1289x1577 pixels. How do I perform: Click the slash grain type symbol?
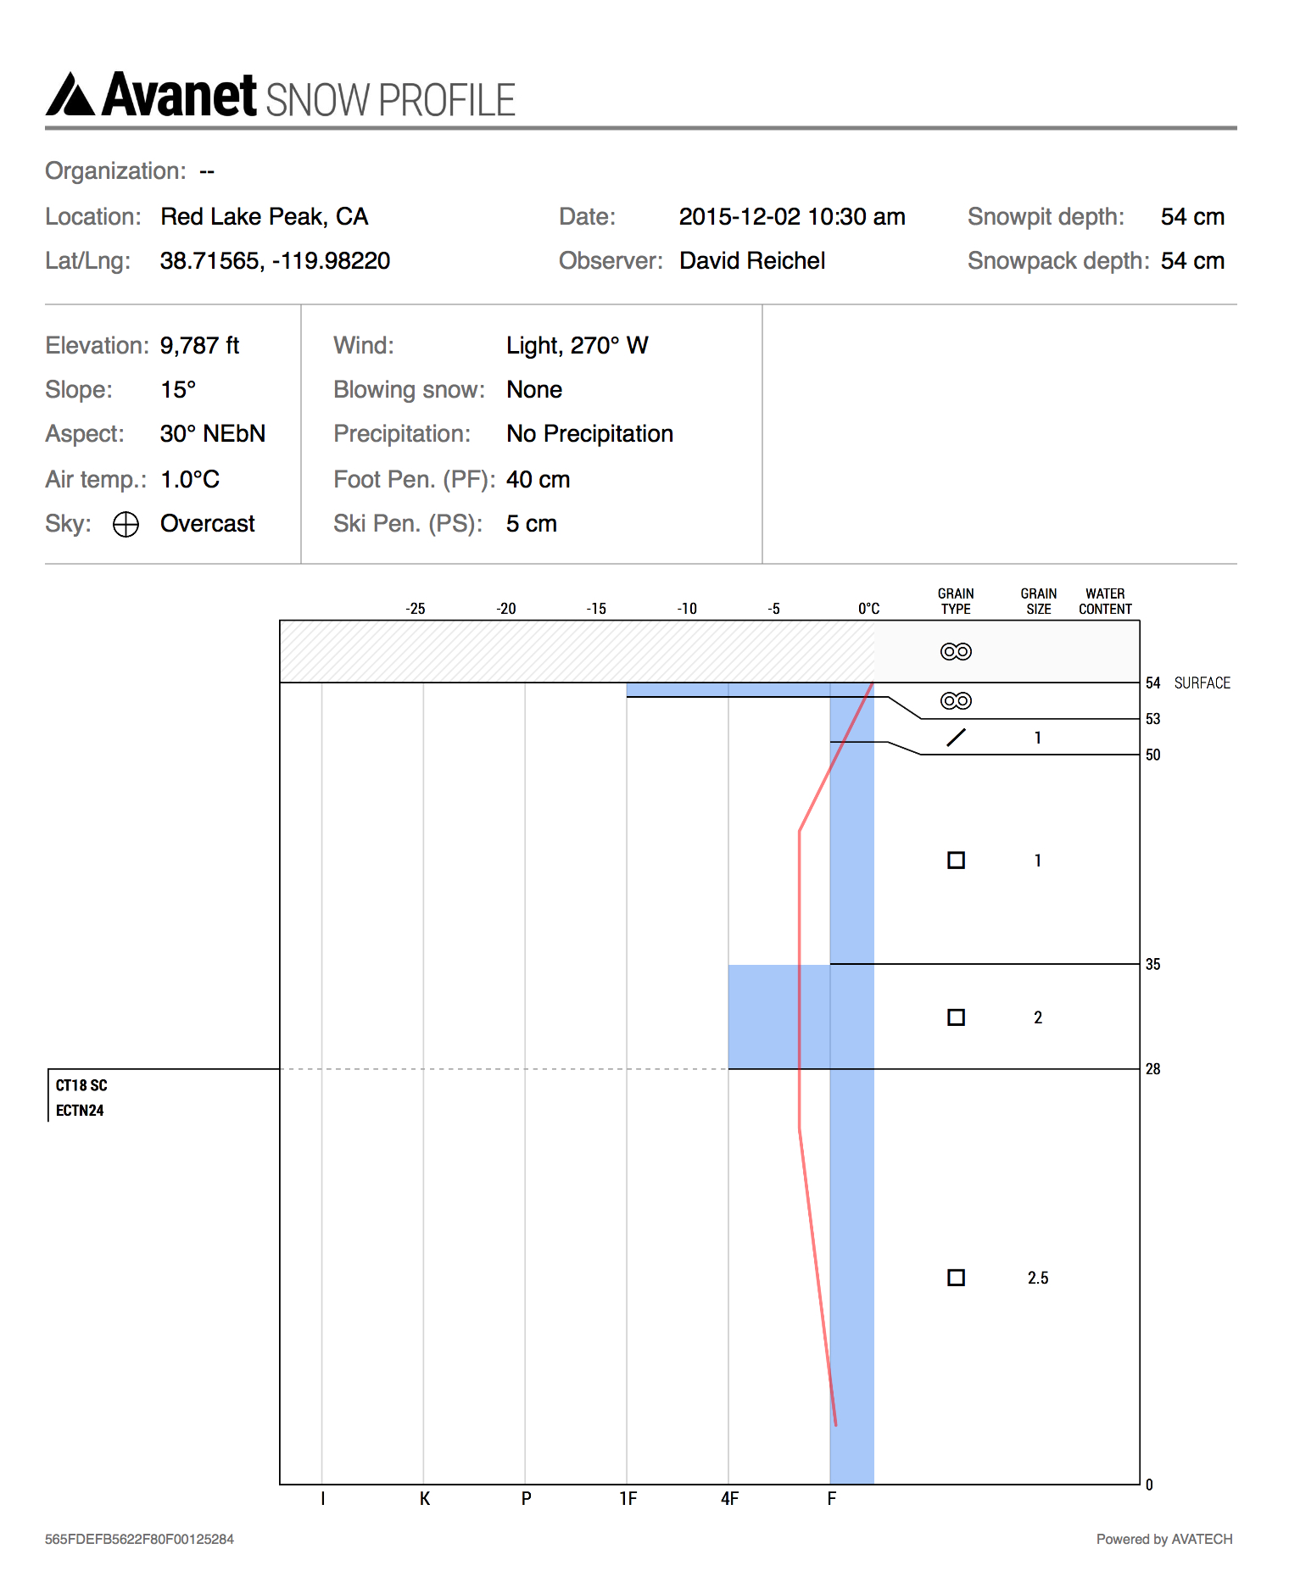956,738
